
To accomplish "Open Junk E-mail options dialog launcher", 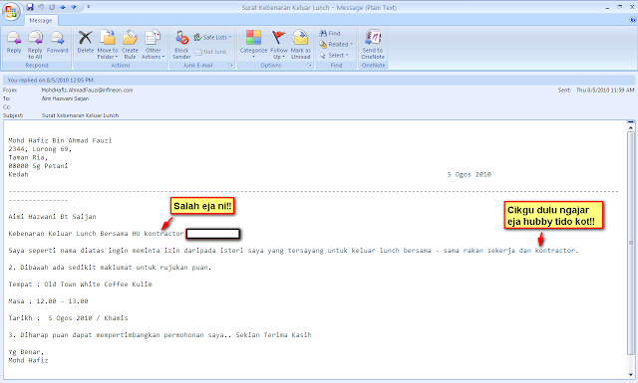I will click(230, 65).
